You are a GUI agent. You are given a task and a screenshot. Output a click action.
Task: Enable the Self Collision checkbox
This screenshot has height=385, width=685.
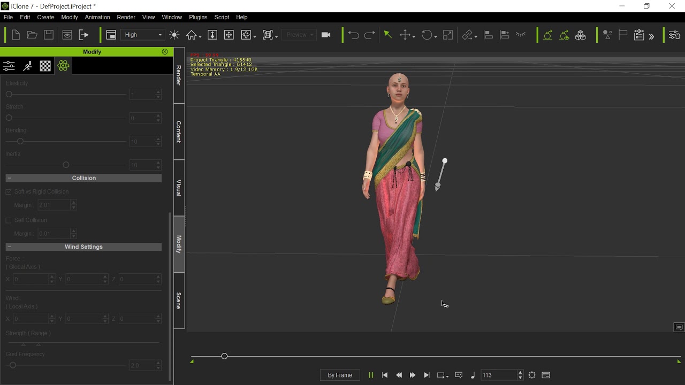pyautogui.click(x=9, y=220)
